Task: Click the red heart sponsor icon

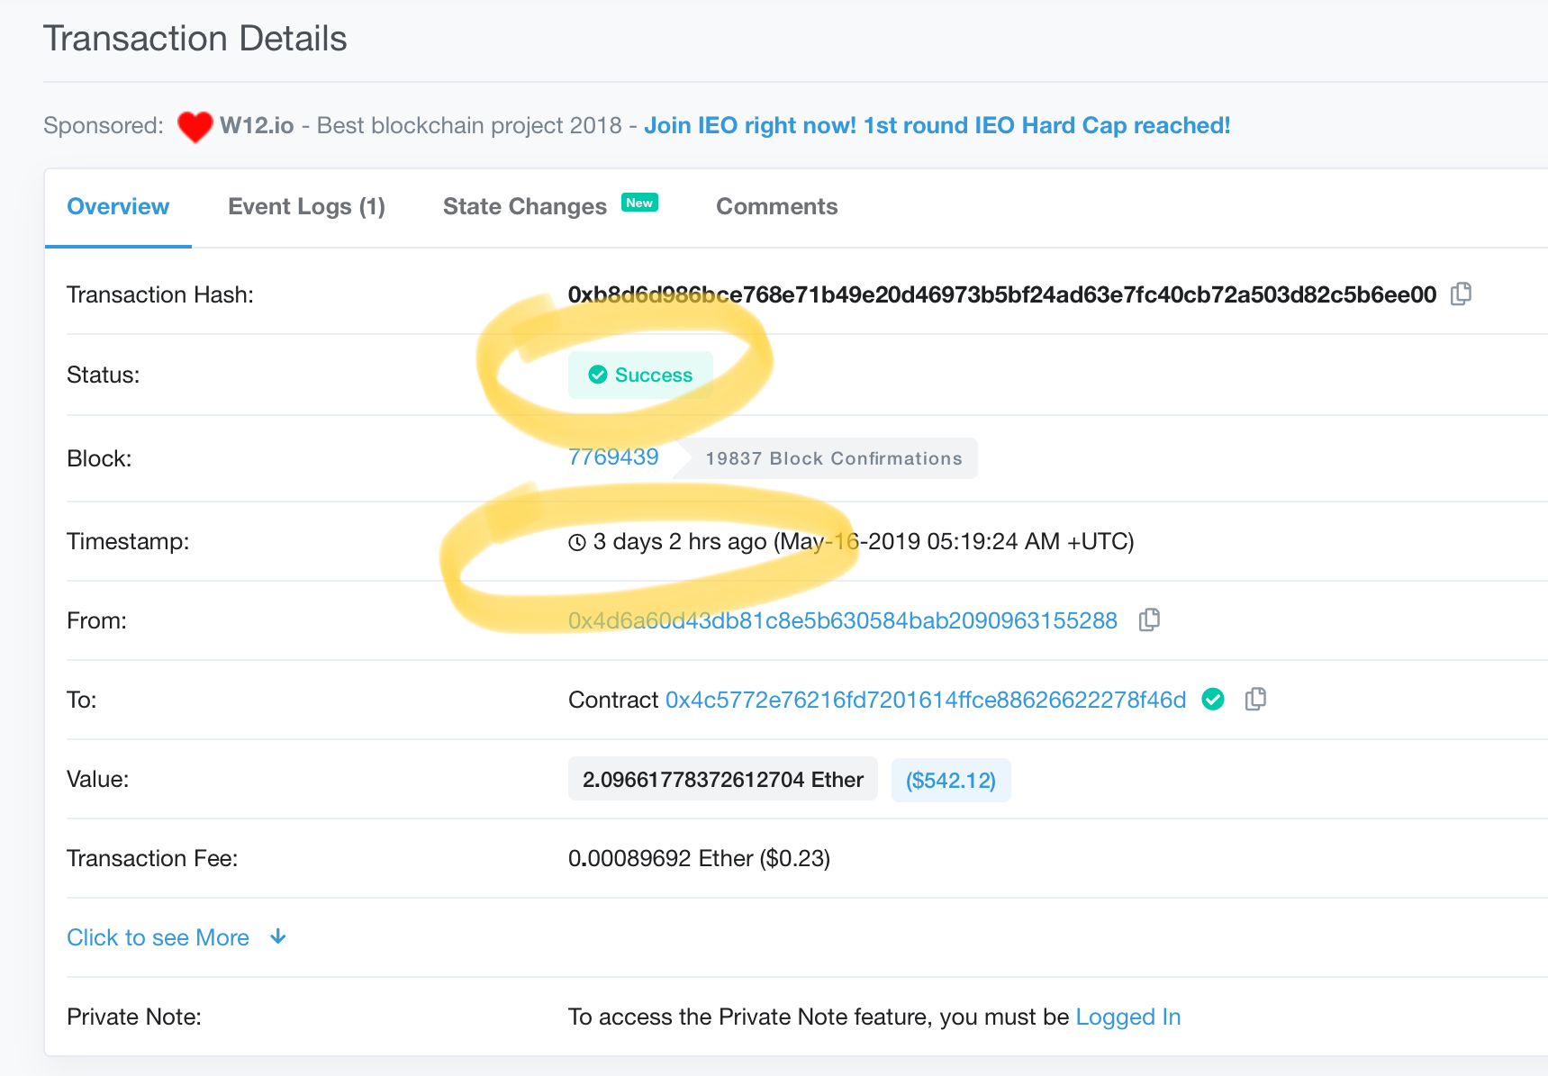Action: point(195,126)
